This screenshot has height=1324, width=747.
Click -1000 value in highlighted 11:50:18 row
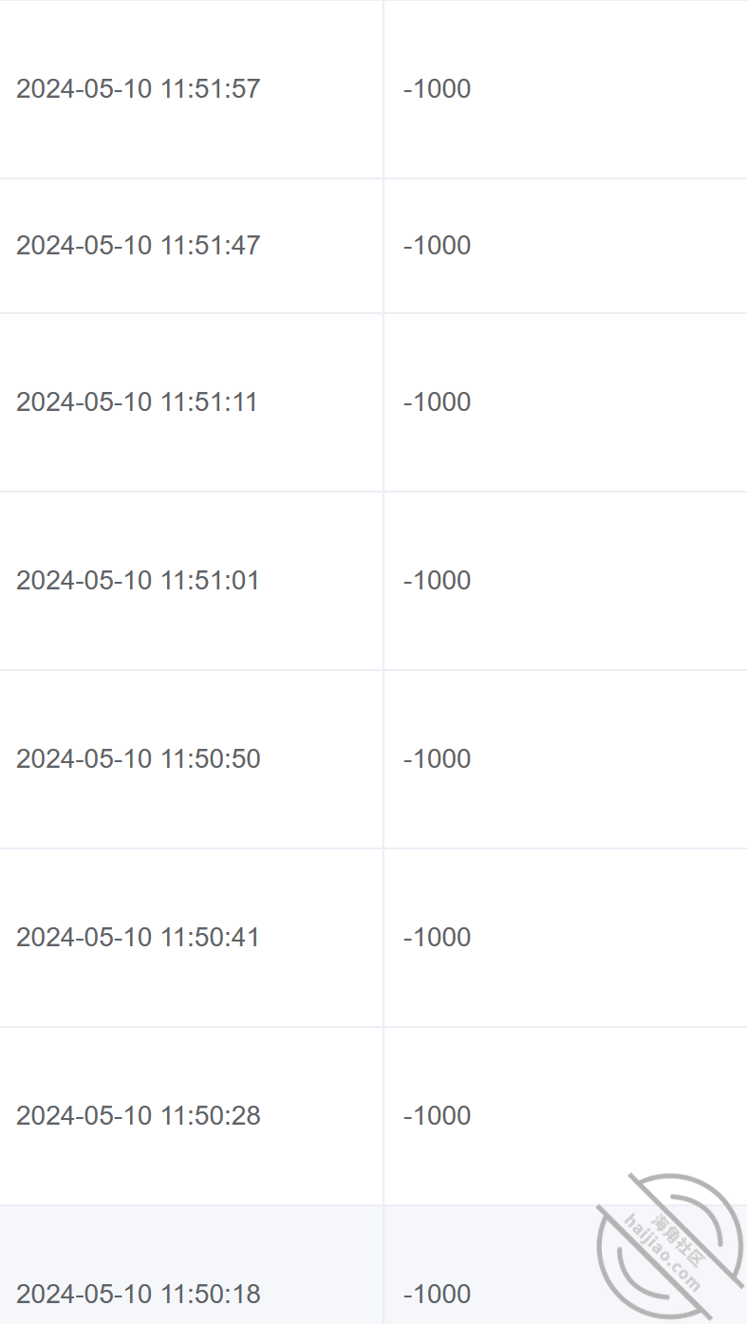(x=438, y=1295)
